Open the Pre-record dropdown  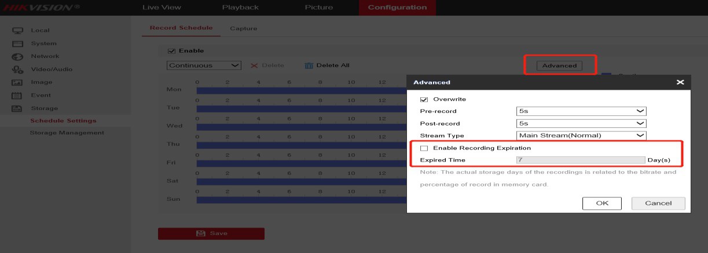coord(581,111)
